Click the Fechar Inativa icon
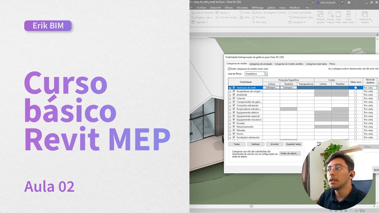 pyautogui.click(x=330, y=15)
